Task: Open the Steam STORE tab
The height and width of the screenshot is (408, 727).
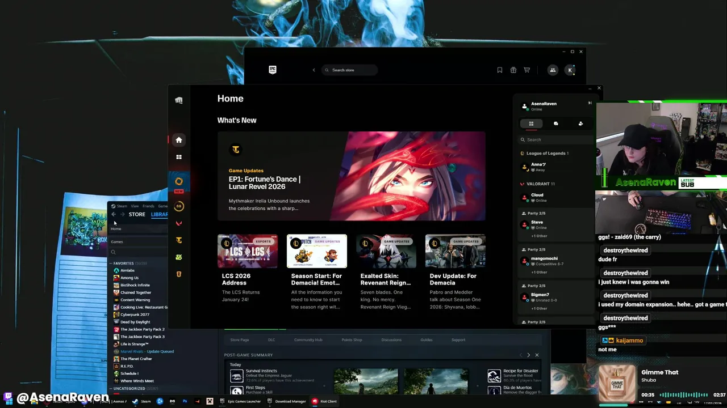Action: (137, 214)
